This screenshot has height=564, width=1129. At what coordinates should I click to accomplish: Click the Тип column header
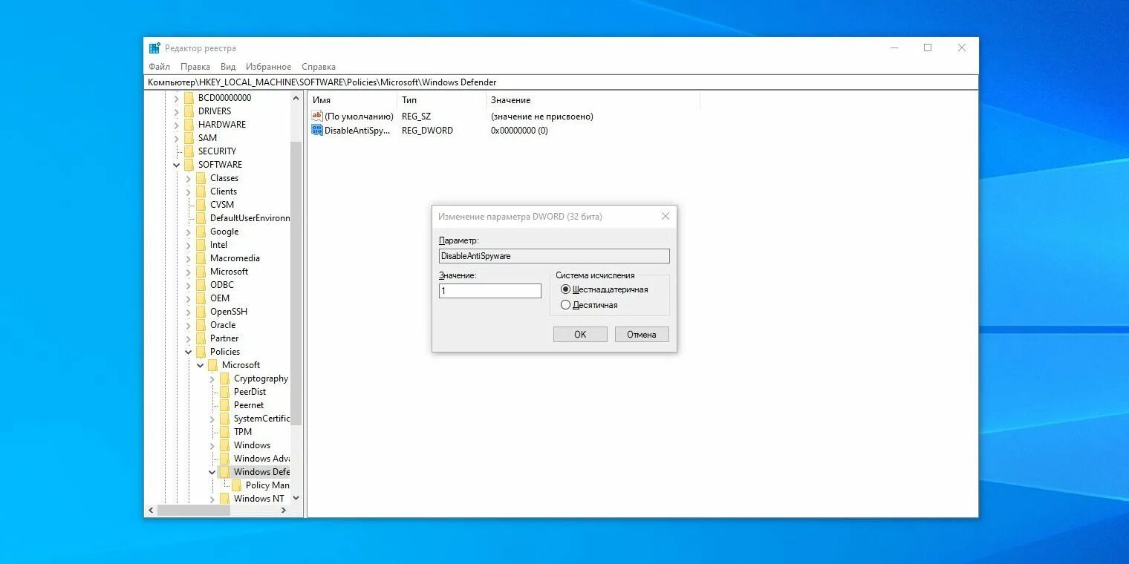pos(442,100)
